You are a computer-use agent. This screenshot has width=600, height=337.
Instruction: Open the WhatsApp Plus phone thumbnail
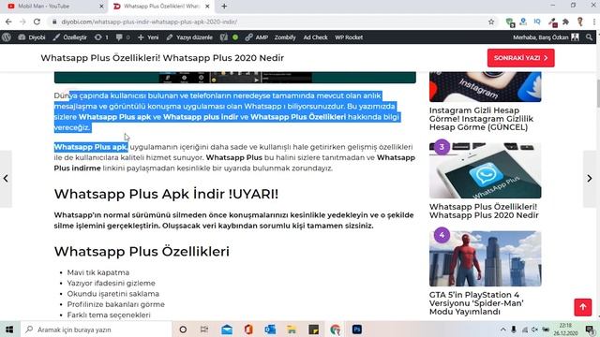coord(486,170)
